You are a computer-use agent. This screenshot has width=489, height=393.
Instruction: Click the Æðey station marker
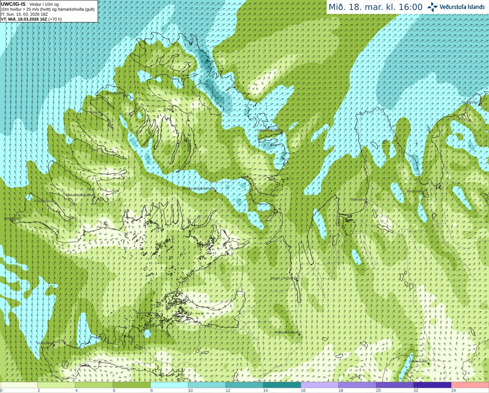point(172,112)
